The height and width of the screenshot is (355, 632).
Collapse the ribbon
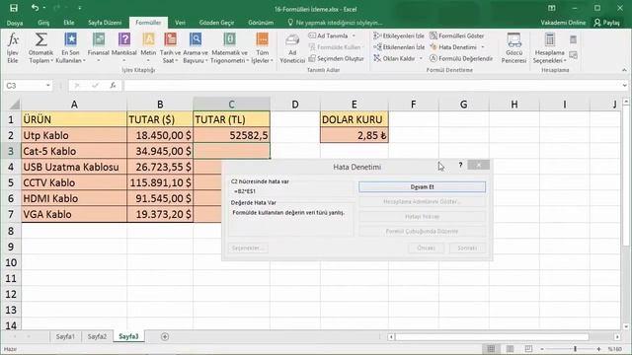point(624,70)
